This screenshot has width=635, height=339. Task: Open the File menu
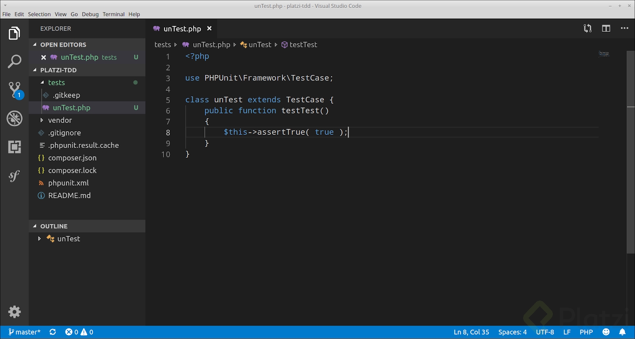click(6, 14)
